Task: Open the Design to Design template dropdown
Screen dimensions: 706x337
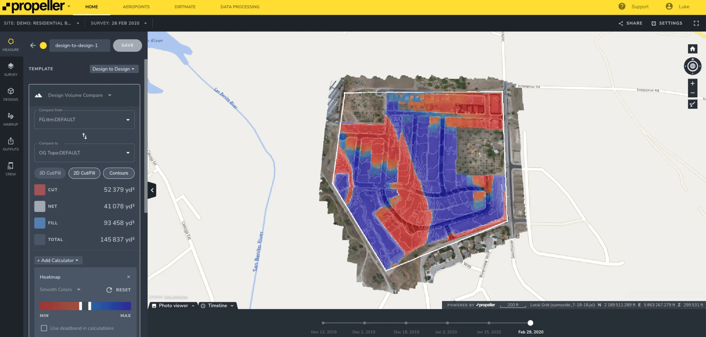Action: pos(114,69)
